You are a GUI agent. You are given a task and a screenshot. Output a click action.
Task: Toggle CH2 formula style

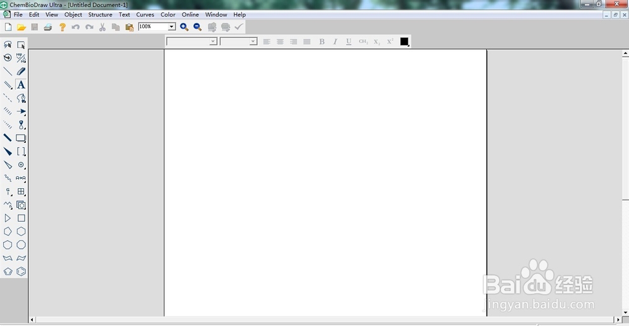click(364, 42)
